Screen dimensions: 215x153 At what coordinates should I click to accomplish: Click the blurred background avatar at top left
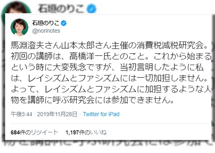point(16,8)
